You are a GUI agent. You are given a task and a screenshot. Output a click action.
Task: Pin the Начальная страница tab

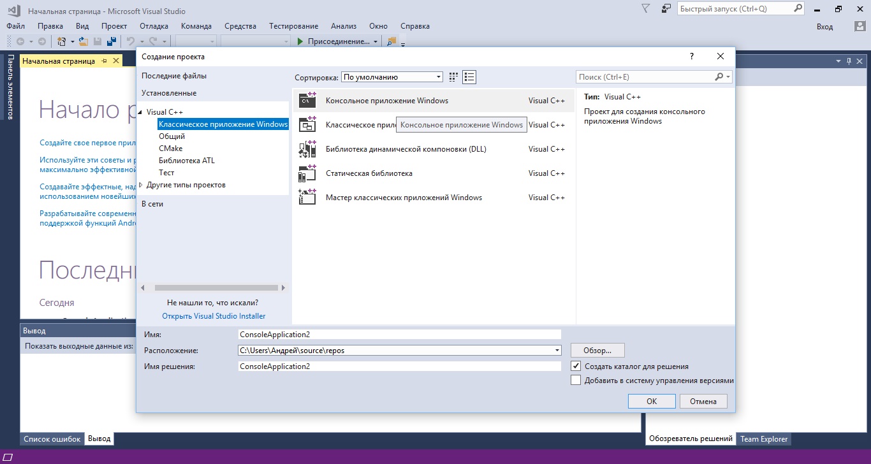tap(105, 61)
